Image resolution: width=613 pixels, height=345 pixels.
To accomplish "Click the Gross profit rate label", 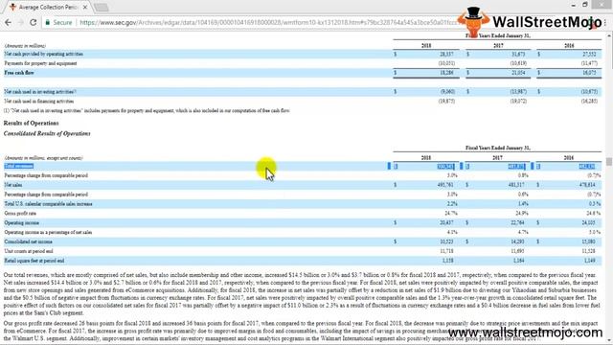I will 20,213.
